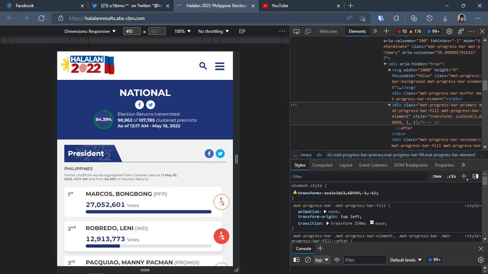This screenshot has width=488, height=274.
Task: Click the Robredo candidate running icon
Action: [x=221, y=236]
